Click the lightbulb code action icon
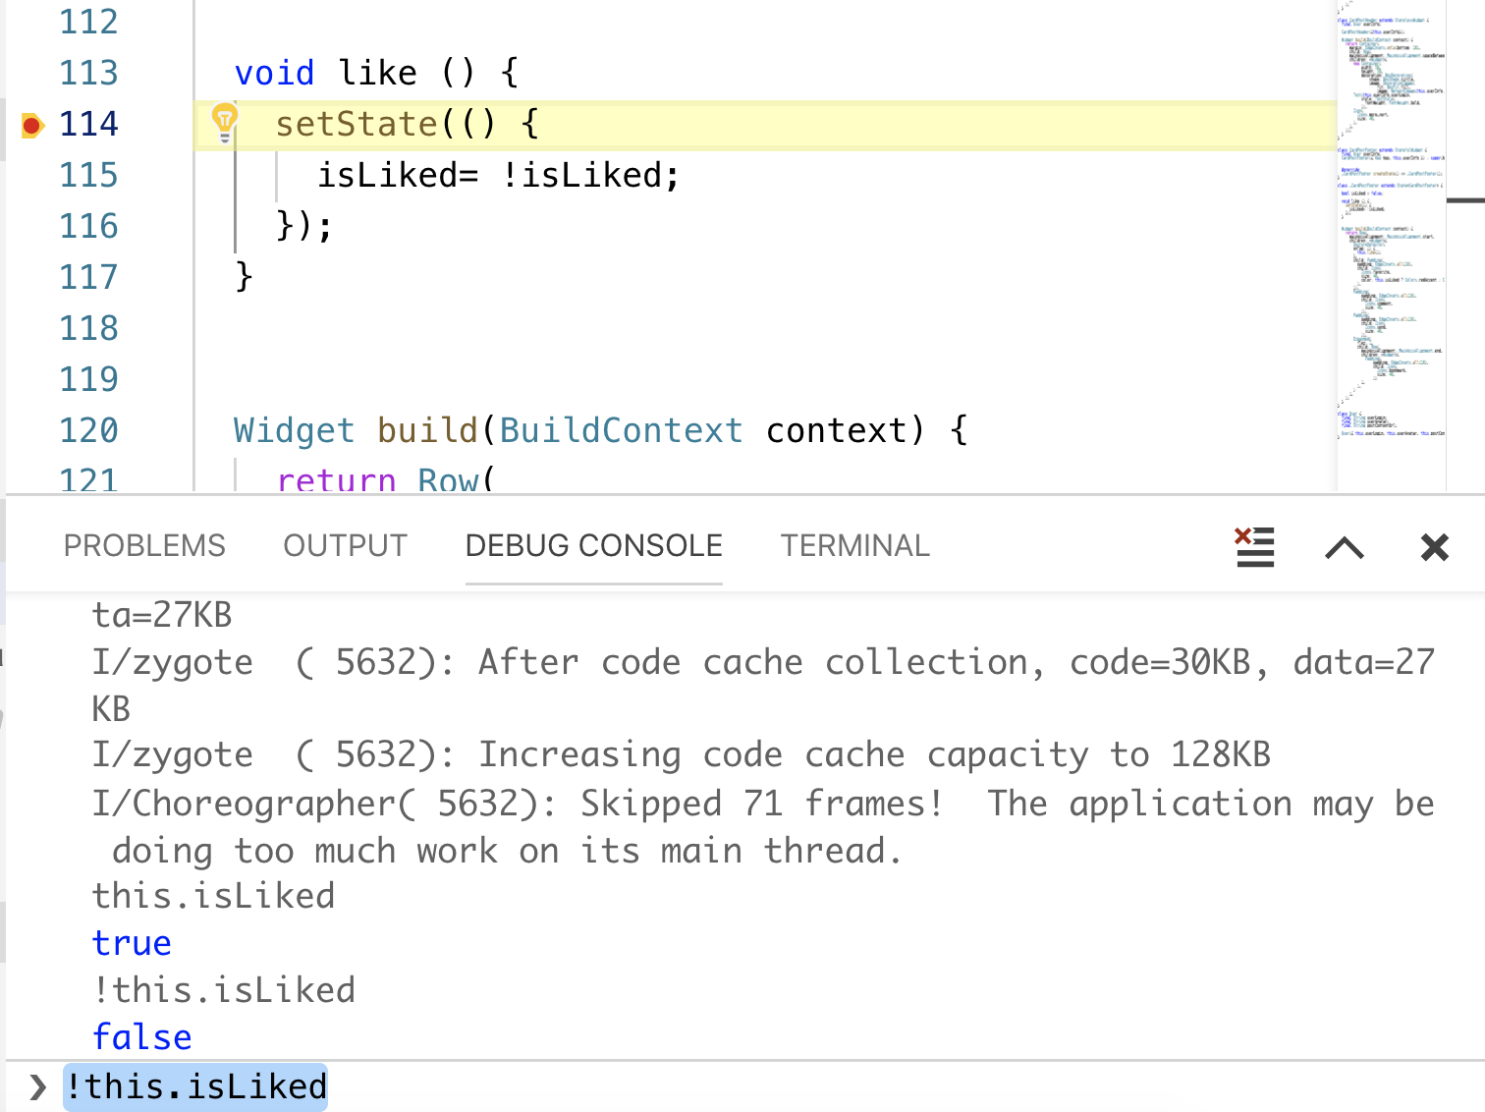The width and height of the screenshot is (1485, 1112). [225, 123]
